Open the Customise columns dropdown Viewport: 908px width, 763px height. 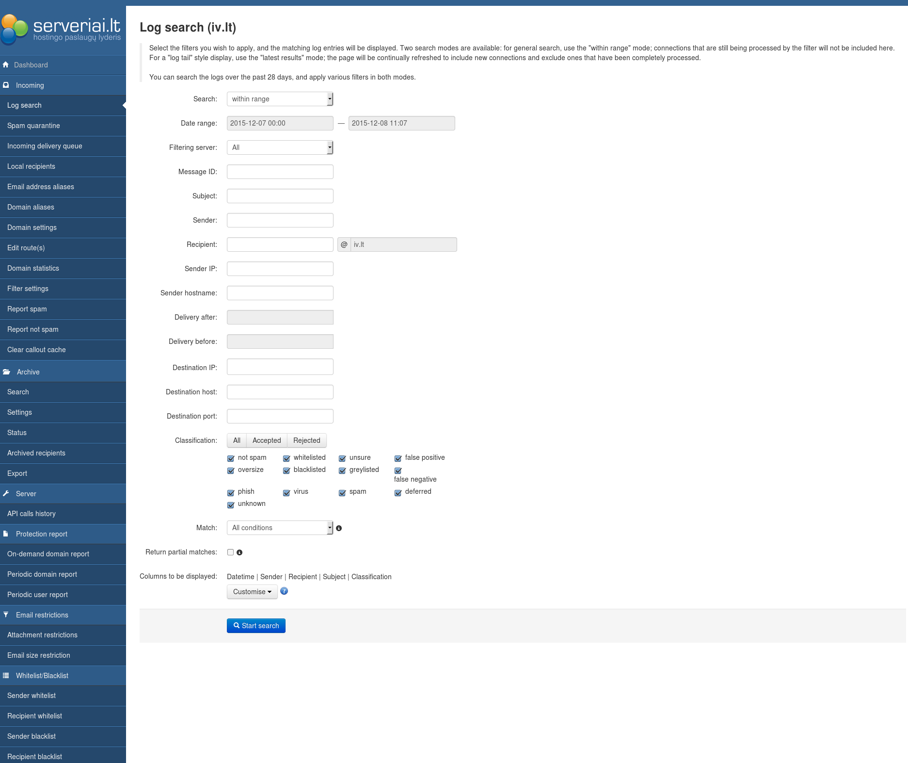click(x=252, y=592)
